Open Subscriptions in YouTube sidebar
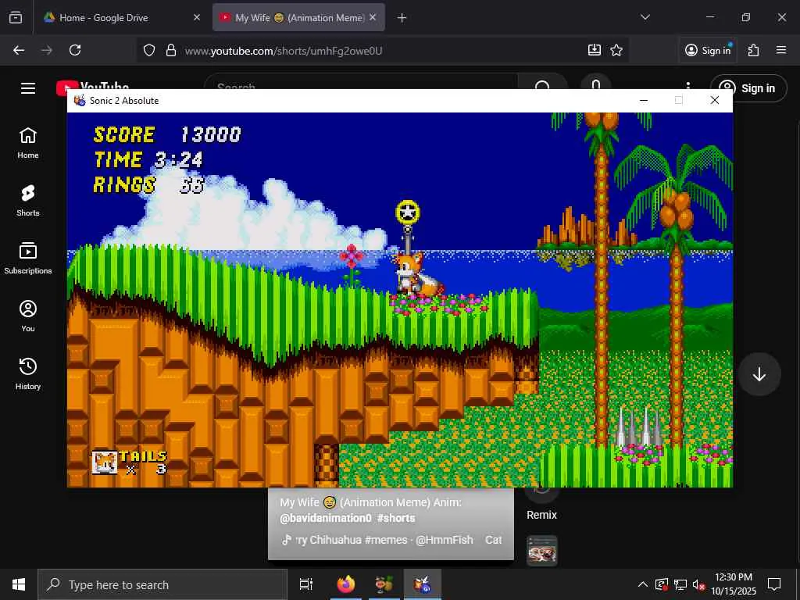The image size is (800, 600). 28,259
